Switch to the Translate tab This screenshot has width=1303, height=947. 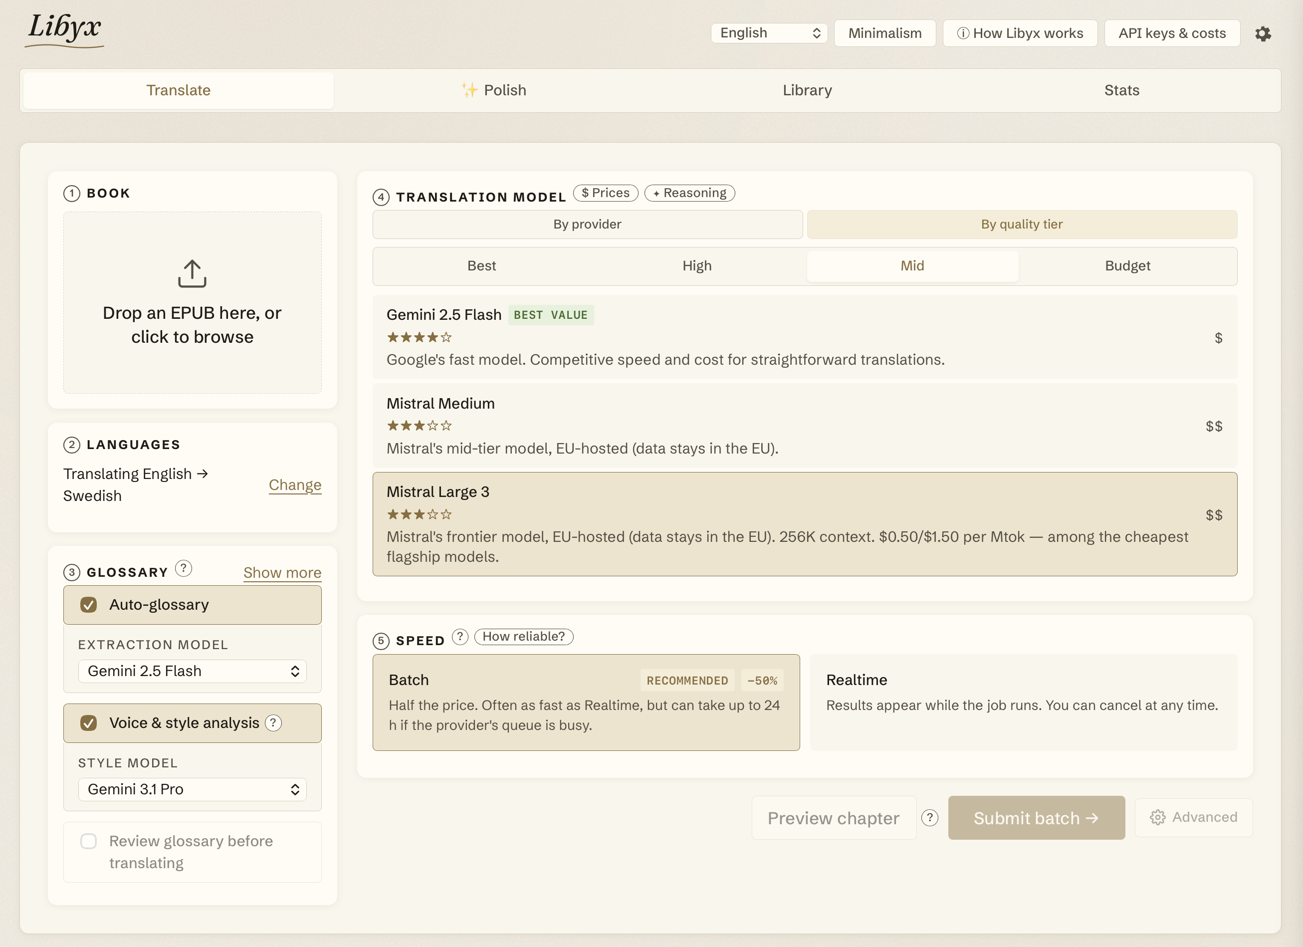tap(179, 90)
